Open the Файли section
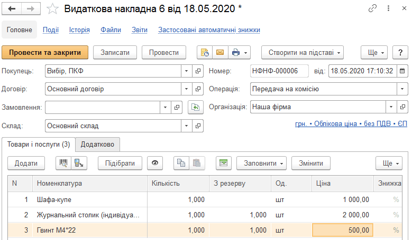Image resolution: width=412 pixels, height=240 pixels. [x=111, y=30]
